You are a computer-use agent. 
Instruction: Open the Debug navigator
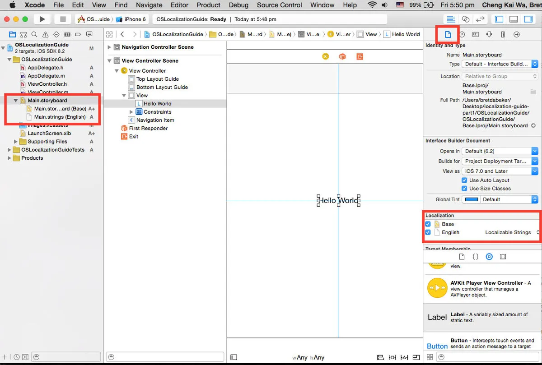(x=67, y=34)
